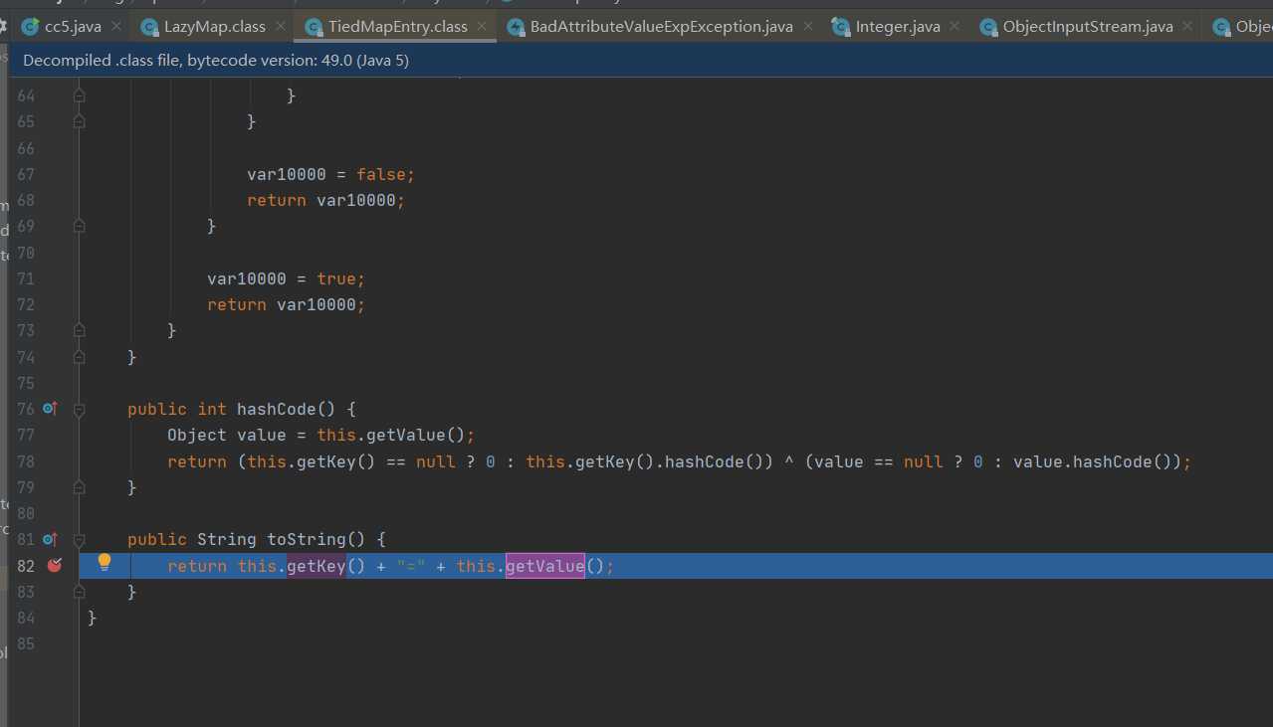Screen dimensions: 1273x727
Task: Close the LazyMap.class tab
Action: click(x=280, y=27)
